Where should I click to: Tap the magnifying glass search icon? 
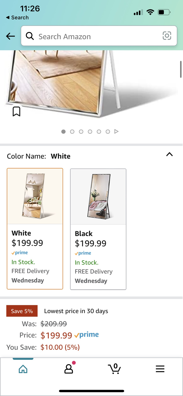(30, 36)
